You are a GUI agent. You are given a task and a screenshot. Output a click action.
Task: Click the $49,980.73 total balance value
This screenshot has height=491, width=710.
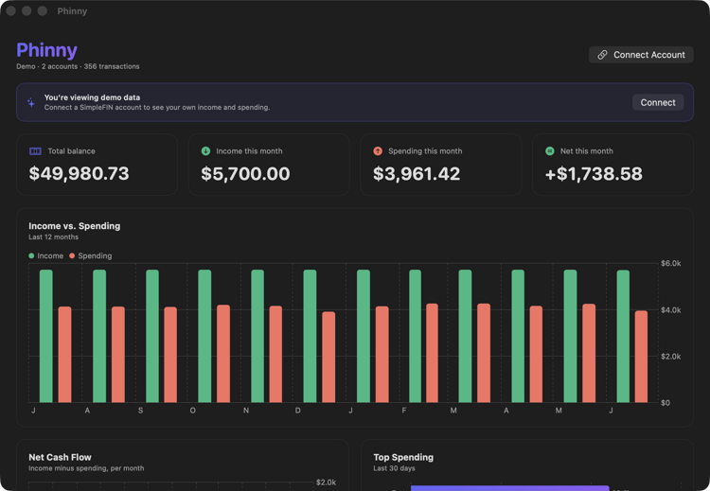coord(79,174)
